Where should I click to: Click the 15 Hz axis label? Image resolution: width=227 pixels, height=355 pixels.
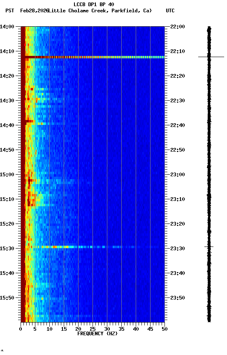click(x=64, y=329)
